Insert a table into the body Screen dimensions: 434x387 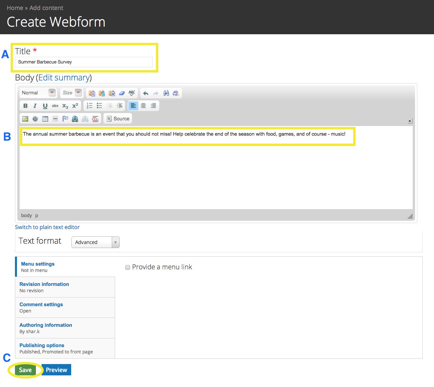(x=45, y=119)
